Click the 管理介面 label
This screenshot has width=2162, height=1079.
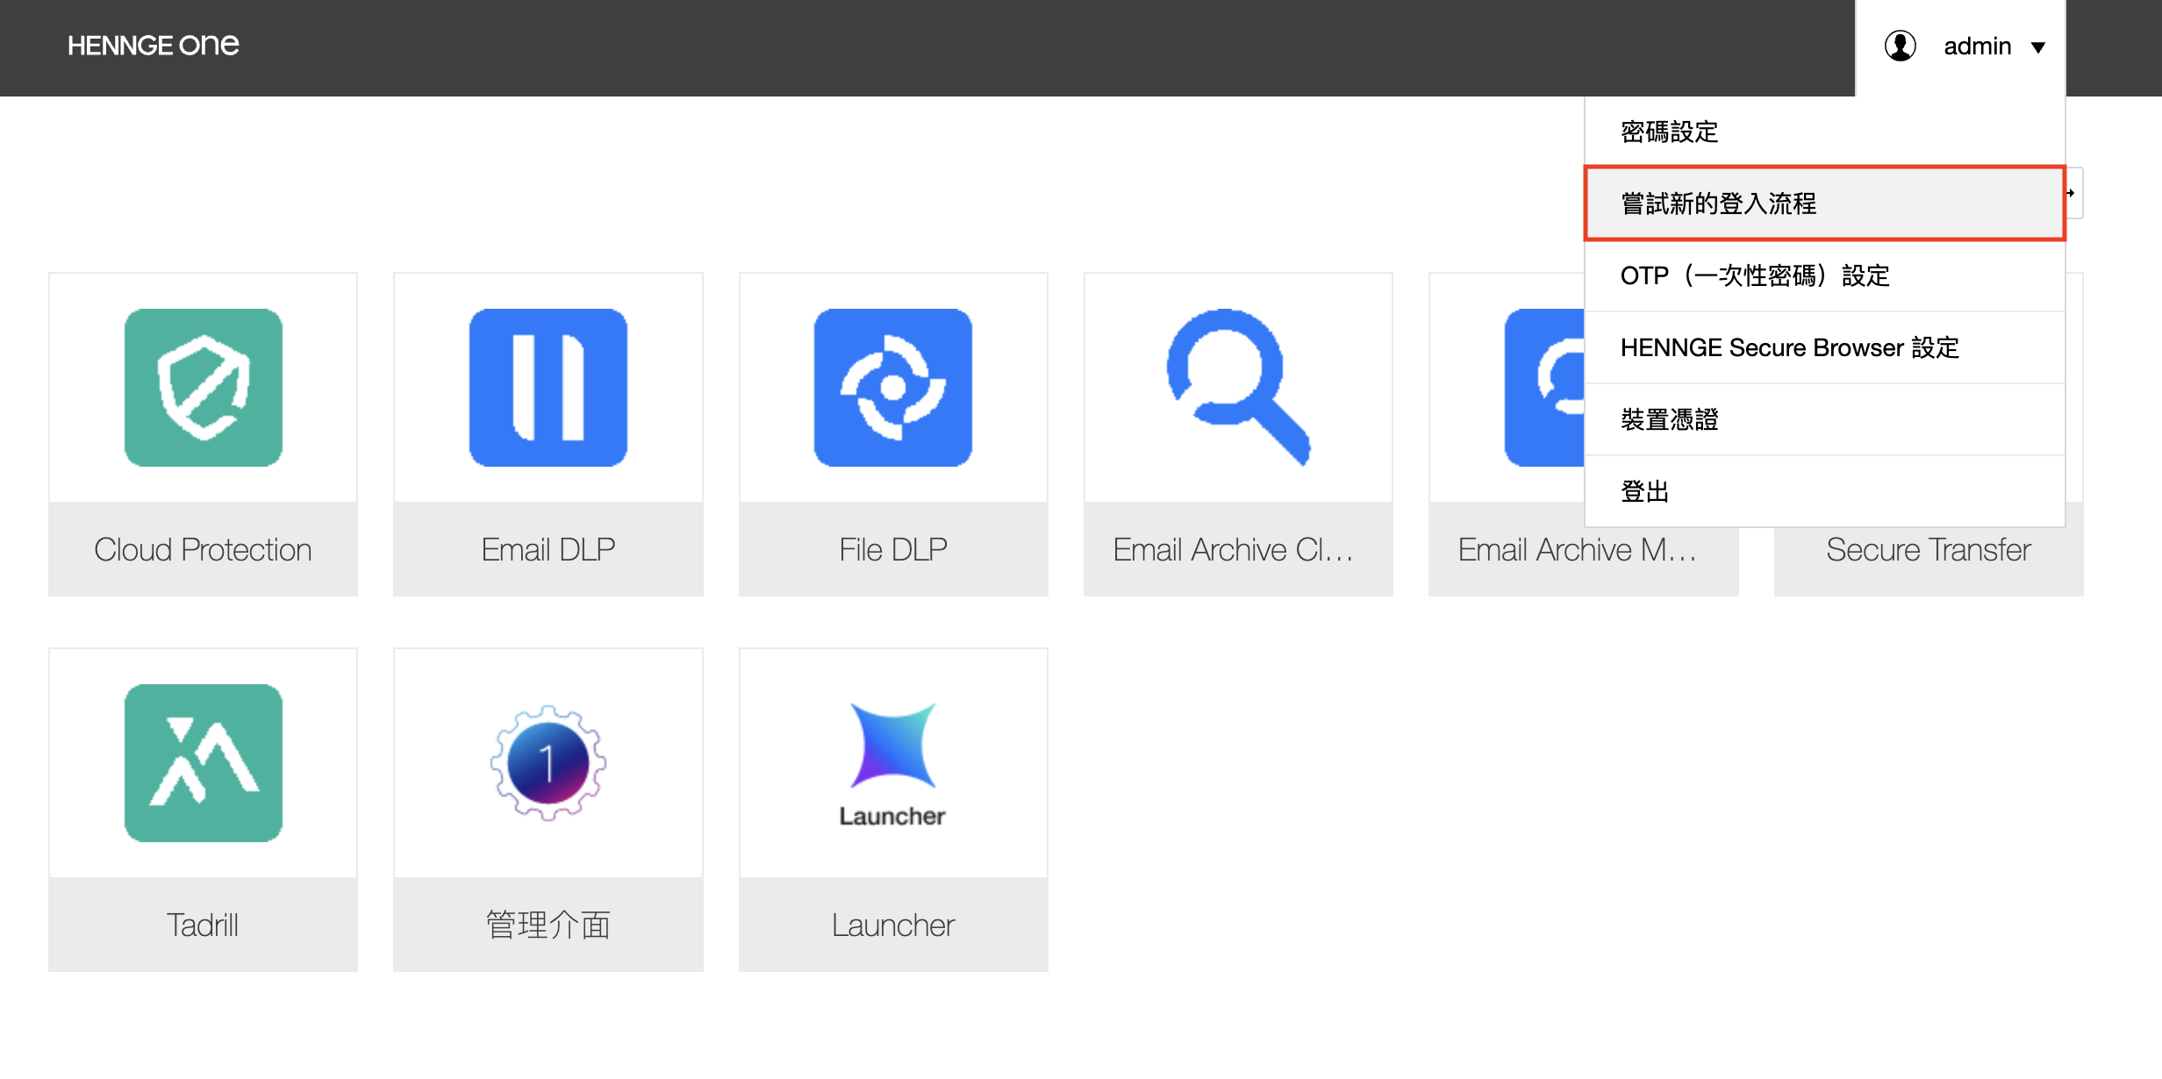(548, 925)
